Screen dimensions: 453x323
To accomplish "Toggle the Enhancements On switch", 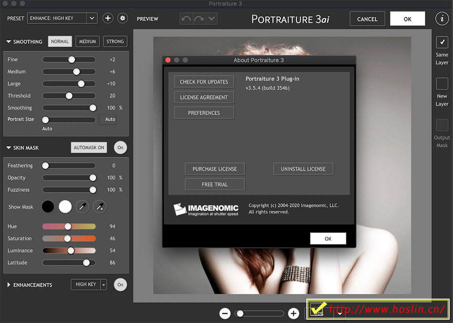I will [x=120, y=285].
